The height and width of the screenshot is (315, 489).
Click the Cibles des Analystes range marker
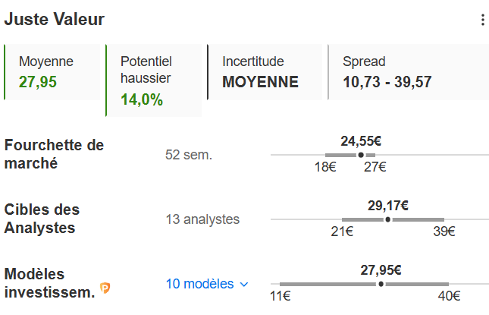[x=388, y=219]
